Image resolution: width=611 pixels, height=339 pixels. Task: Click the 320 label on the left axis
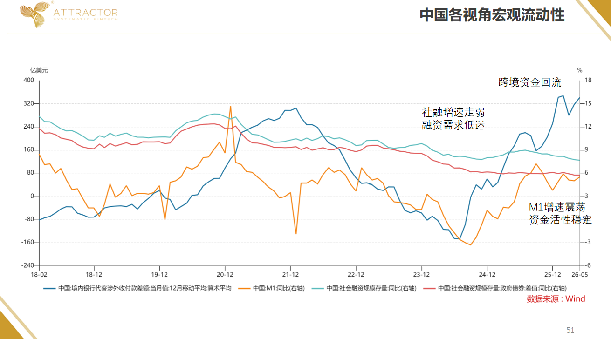(x=29, y=103)
